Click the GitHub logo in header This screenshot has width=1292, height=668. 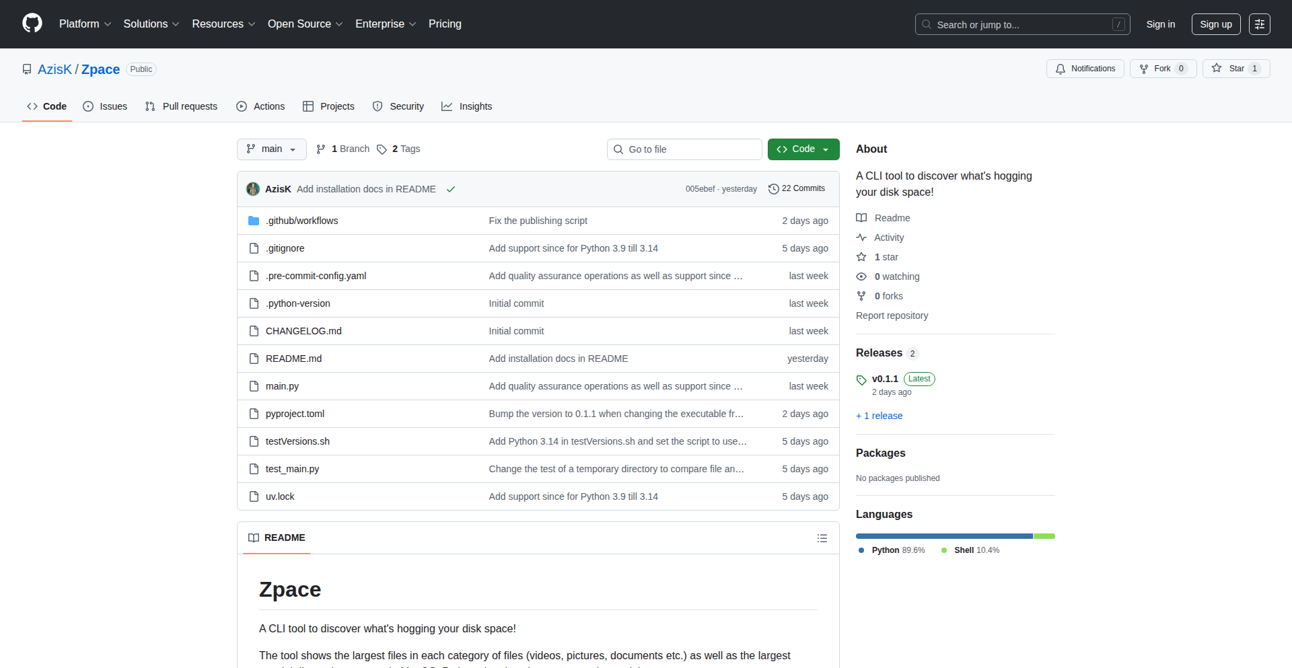point(32,24)
